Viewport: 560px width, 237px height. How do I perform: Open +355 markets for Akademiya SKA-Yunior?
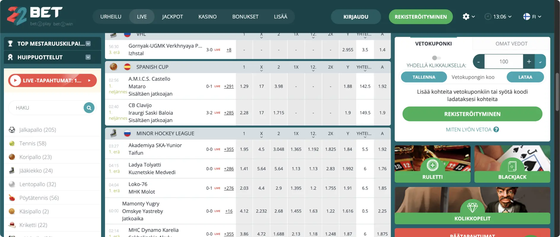229,149
